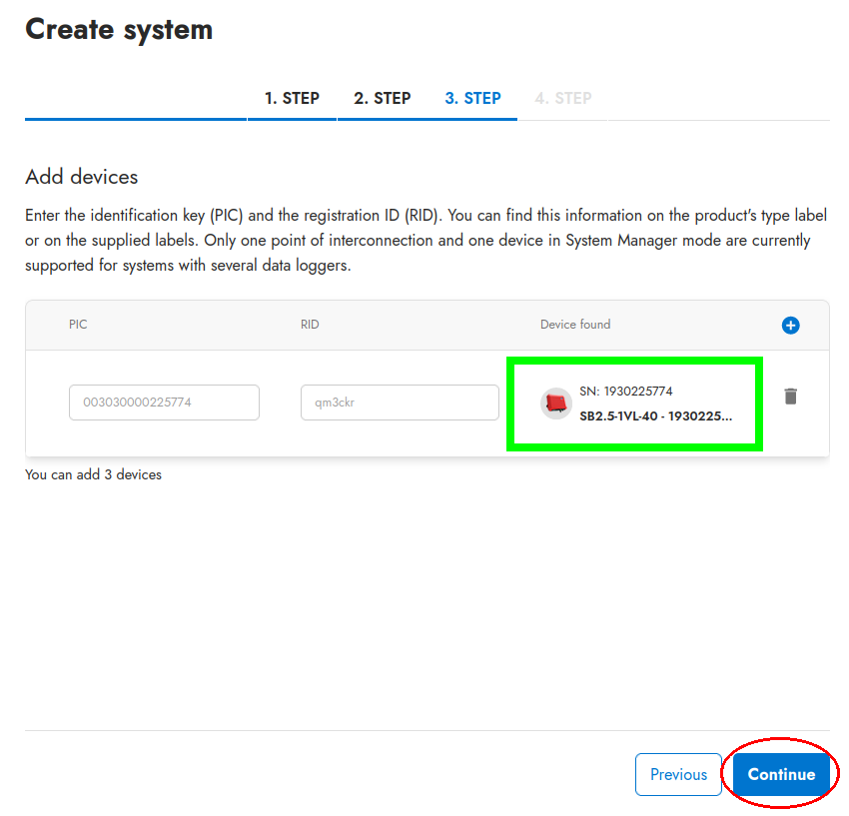The image size is (849, 816).
Task: Click the Device found column header
Action: (x=575, y=325)
